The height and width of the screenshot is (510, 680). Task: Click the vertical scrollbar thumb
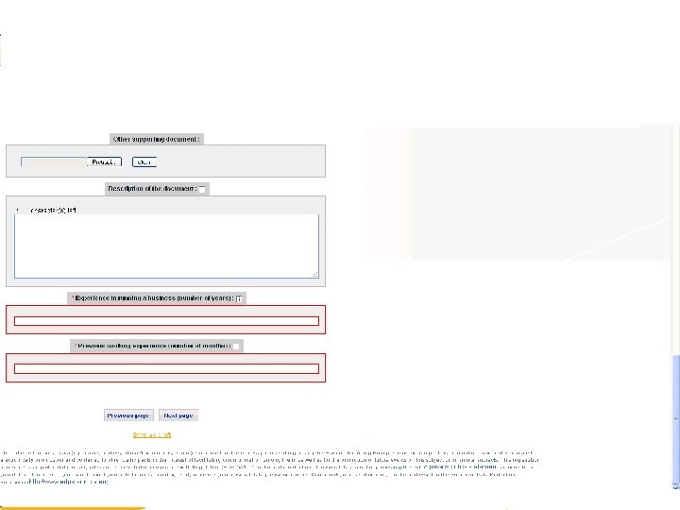[x=675, y=418]
